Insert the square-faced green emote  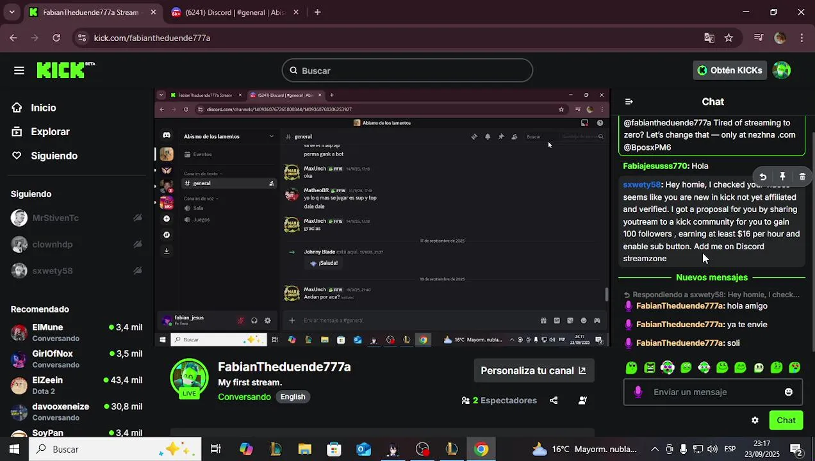point(650,368)
